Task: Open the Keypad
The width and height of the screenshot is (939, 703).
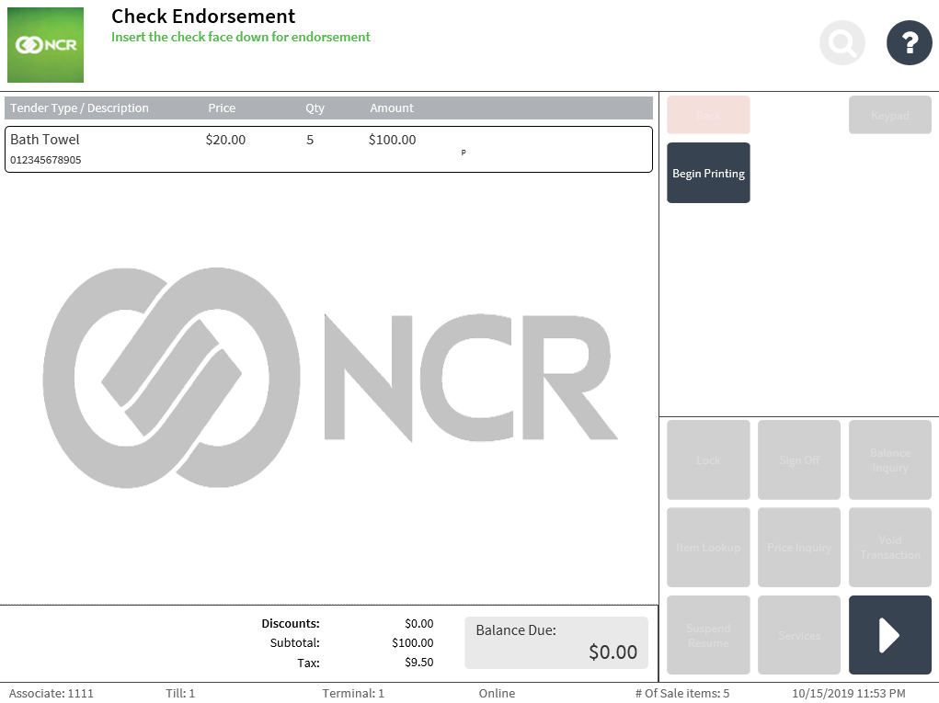Action: (890, 115)
